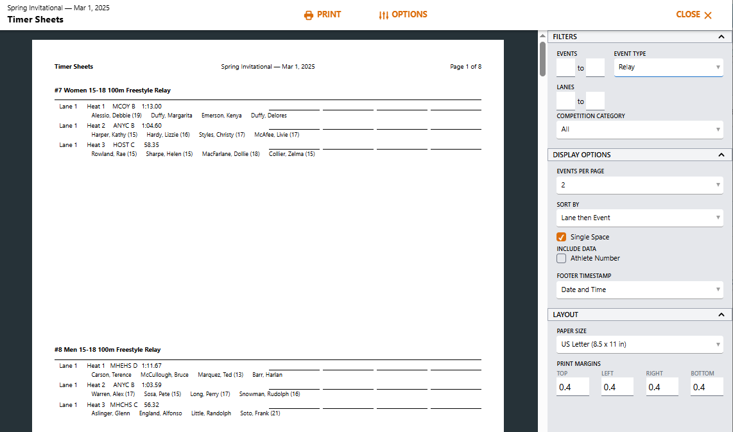Open the Paper Size dropdown
The image size is (733, 432).
tap(639, 344)
